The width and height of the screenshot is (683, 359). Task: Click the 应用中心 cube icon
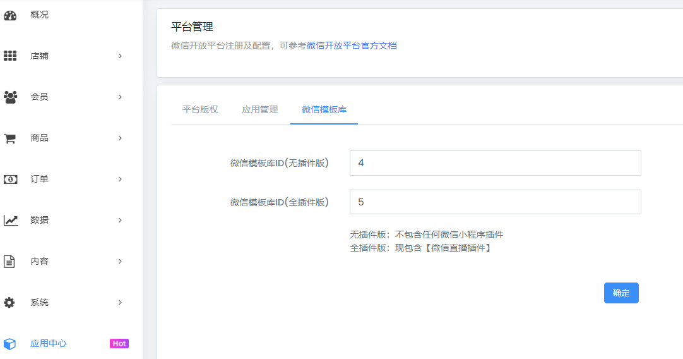(x=9, y=344)
